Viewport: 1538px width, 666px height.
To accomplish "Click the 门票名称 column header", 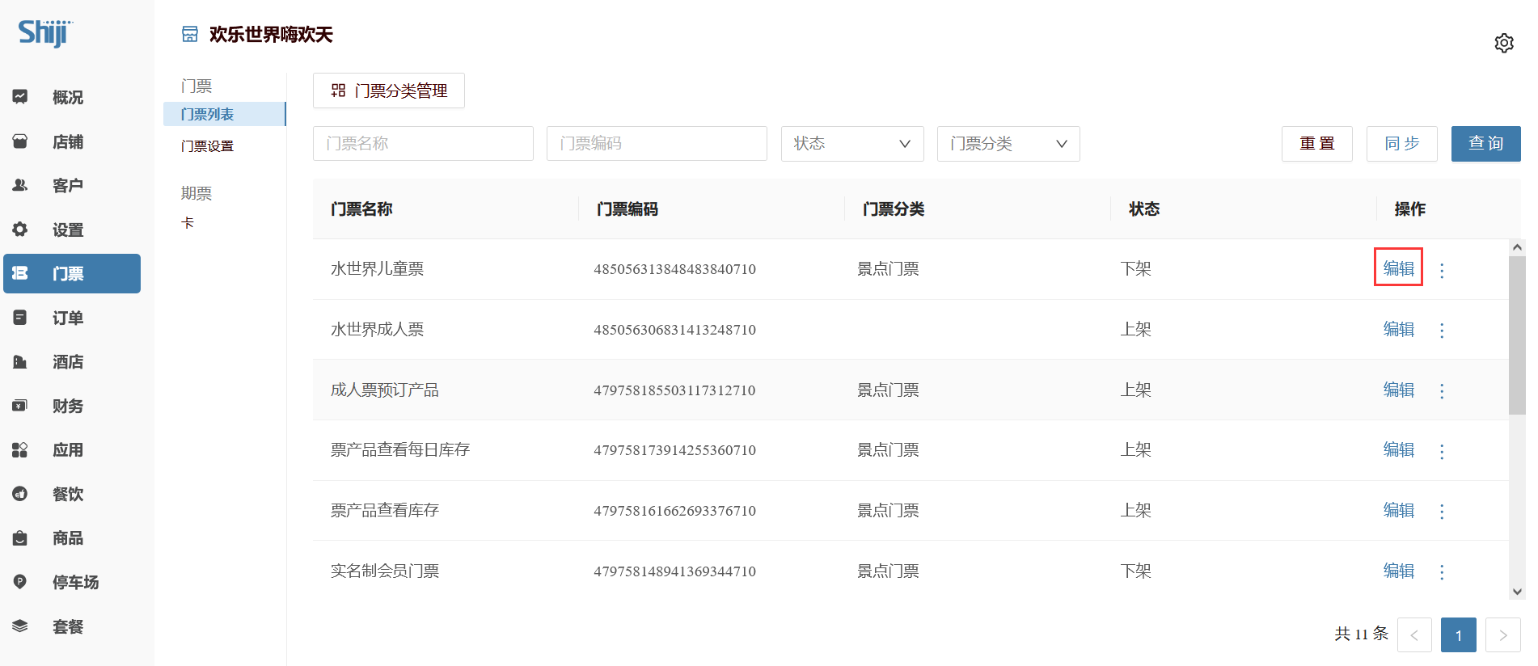I will (x=361, y=209).
